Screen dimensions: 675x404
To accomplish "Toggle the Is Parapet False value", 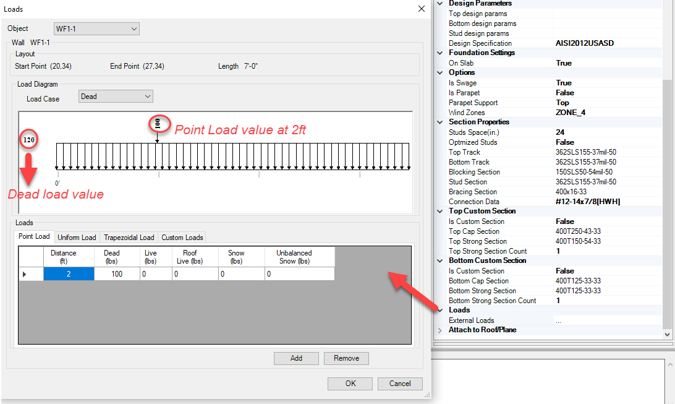I will coord(564,93).
